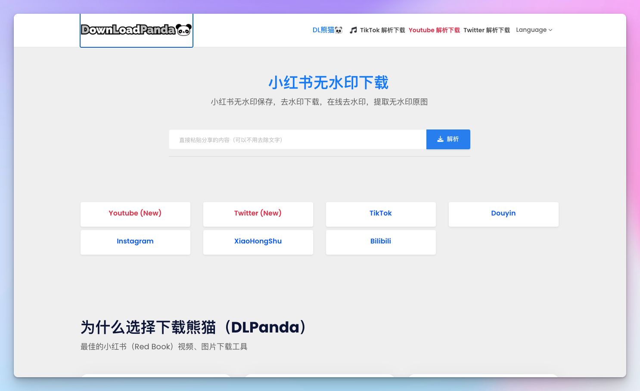Click the Bilibili downloader card
The width and height of the screenshot is (640, 391).
coord(381,242)
